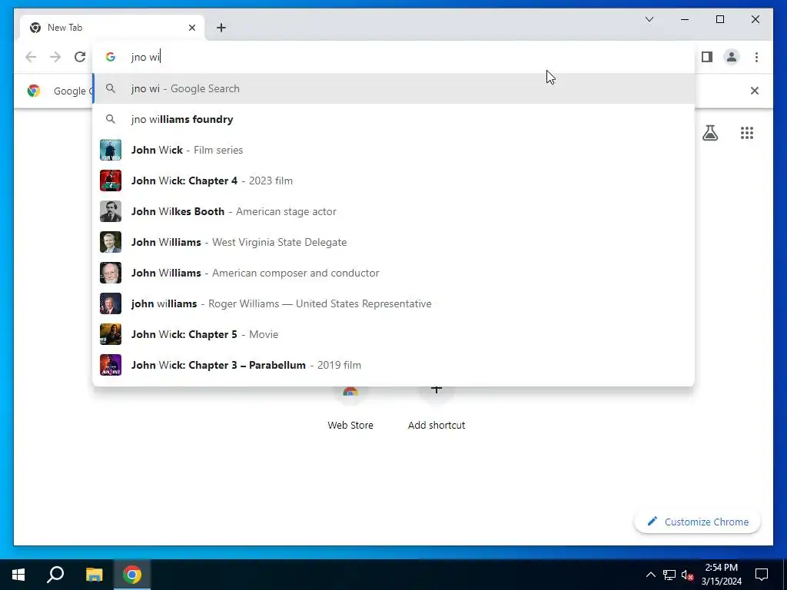
Task: Click the forward navigation arrow
Action: [55, 57]
